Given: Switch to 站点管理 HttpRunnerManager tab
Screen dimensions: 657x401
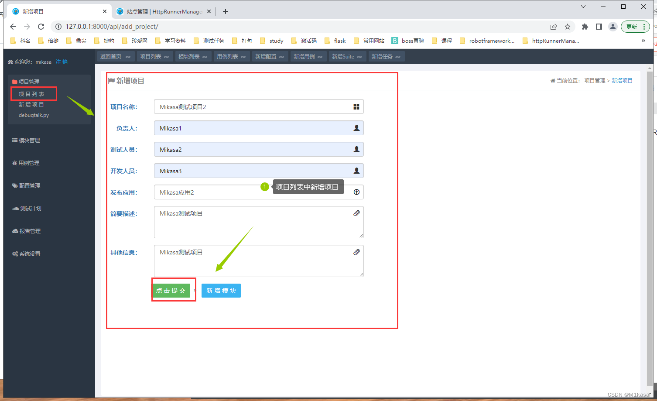Looking at the screenshot, I should (164, 11).
